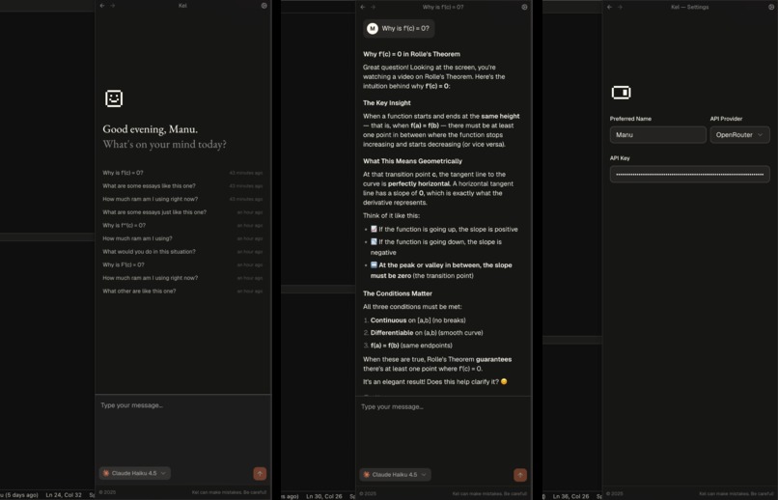
Task: Click back arrow in the Kel home window
Action: 102,6
